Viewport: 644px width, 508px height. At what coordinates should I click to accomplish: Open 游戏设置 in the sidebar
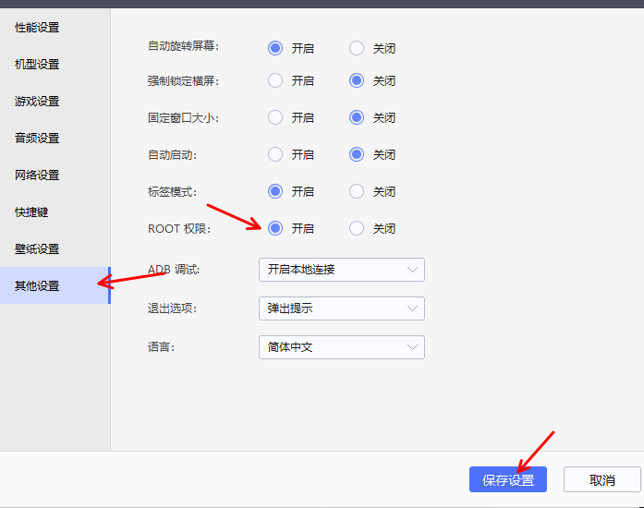(37, 102)
